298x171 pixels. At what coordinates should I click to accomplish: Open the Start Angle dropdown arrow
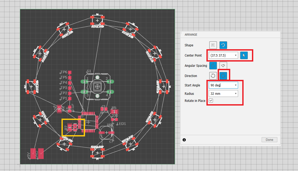pos(236,85)
